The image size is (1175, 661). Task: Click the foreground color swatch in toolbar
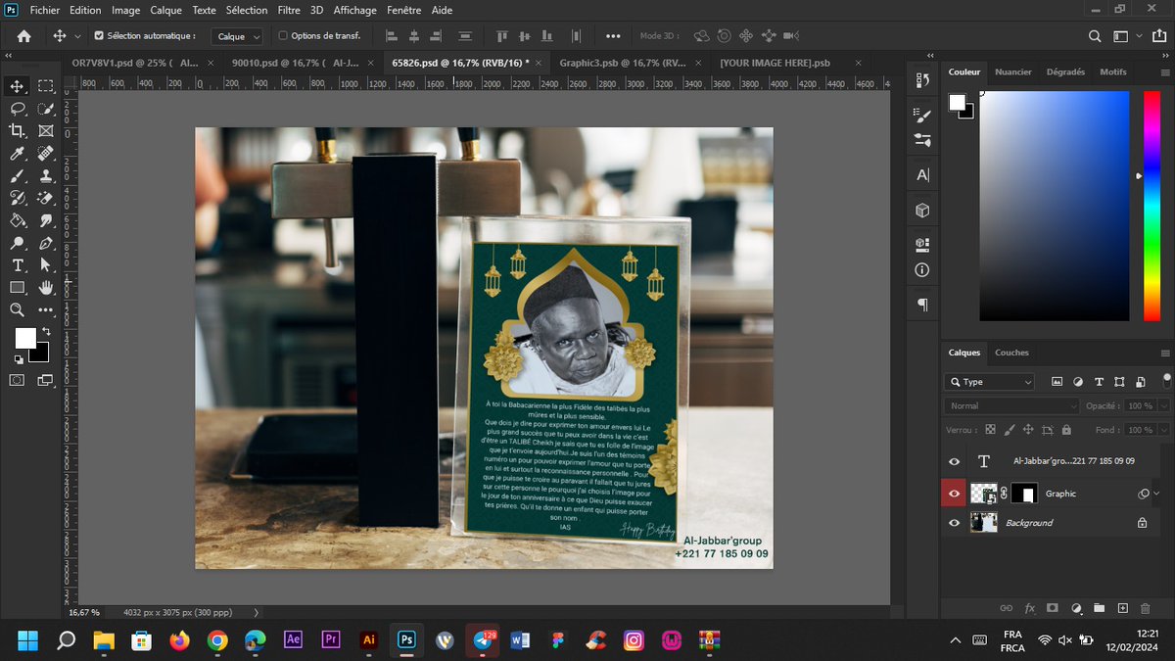(25, 339)
